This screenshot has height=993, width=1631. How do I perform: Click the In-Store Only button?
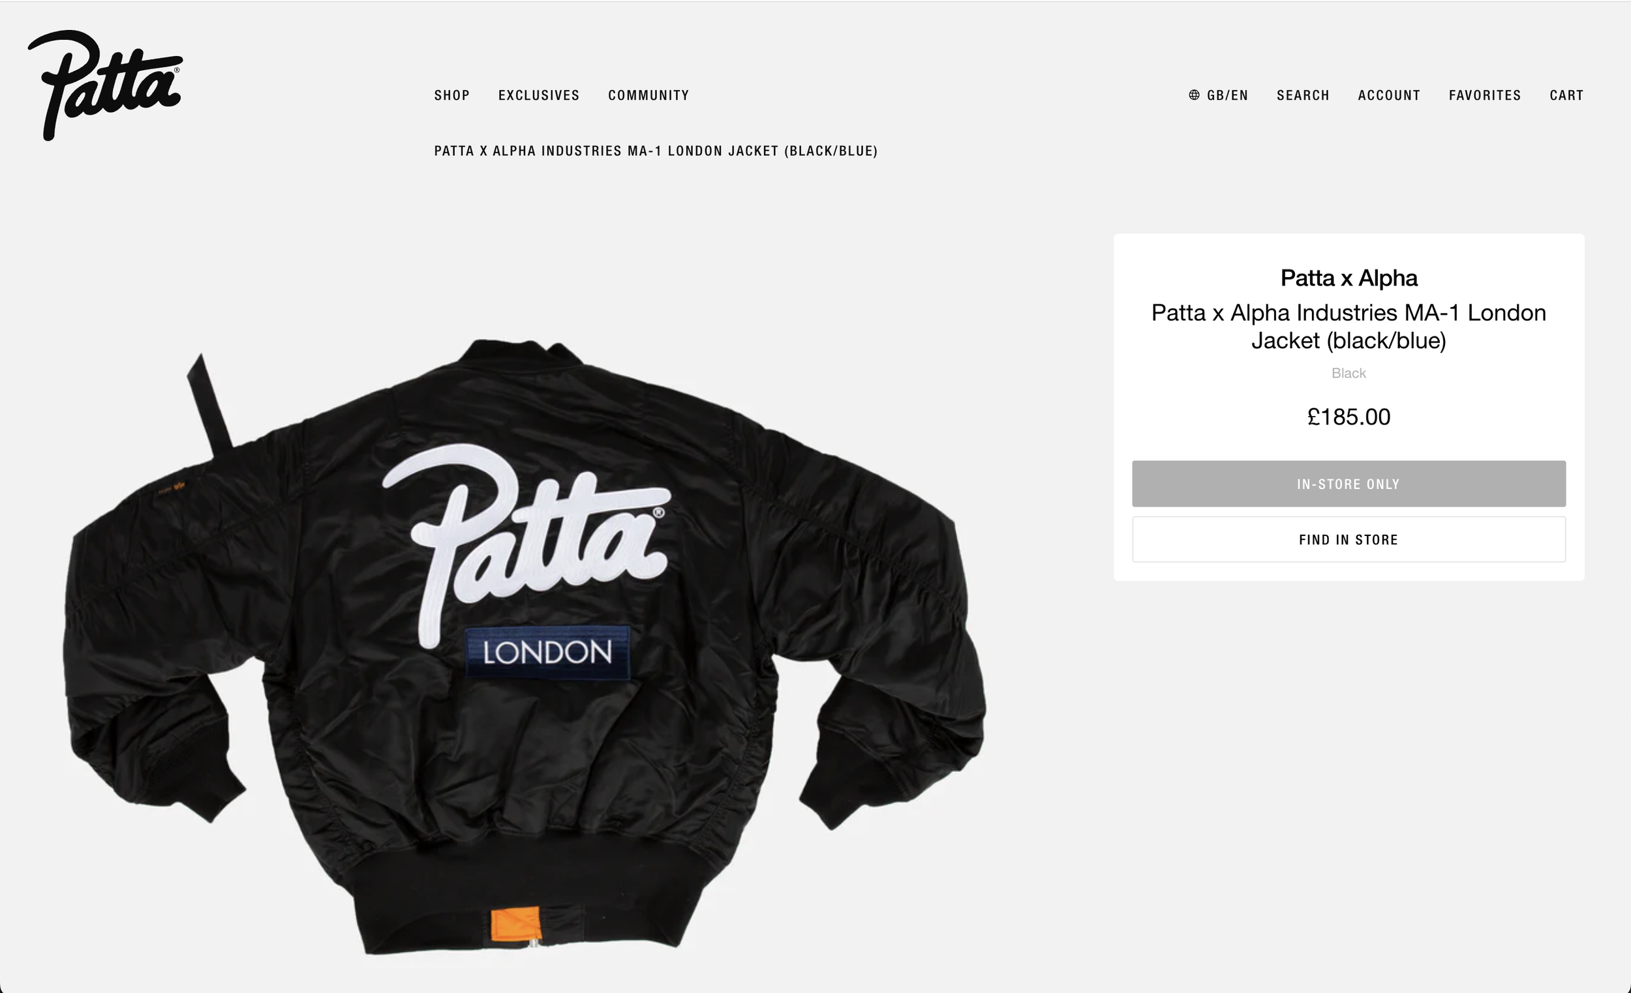1349,484
